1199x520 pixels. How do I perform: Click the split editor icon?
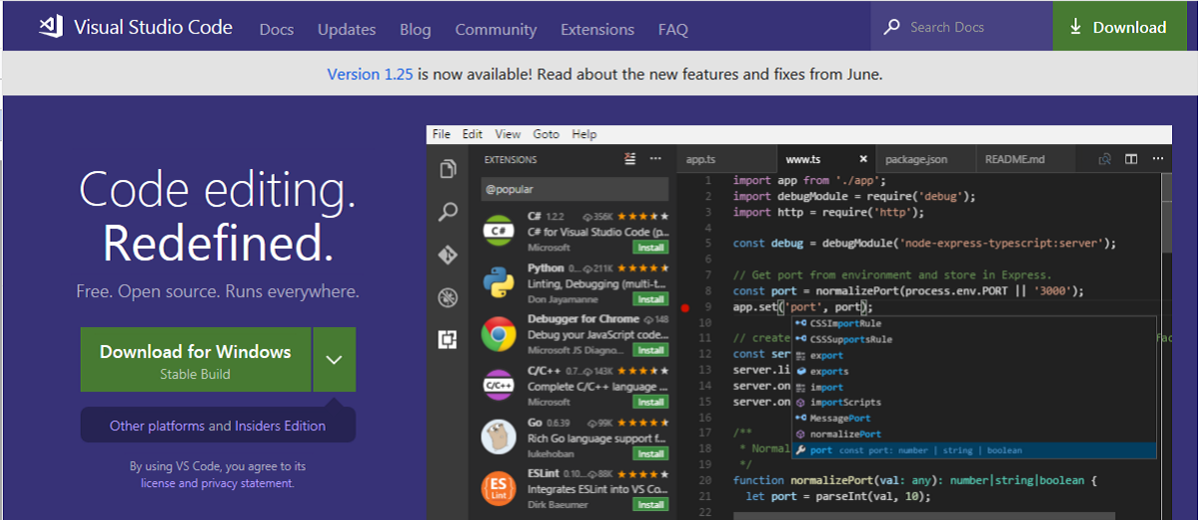(x=1131, y=159)
